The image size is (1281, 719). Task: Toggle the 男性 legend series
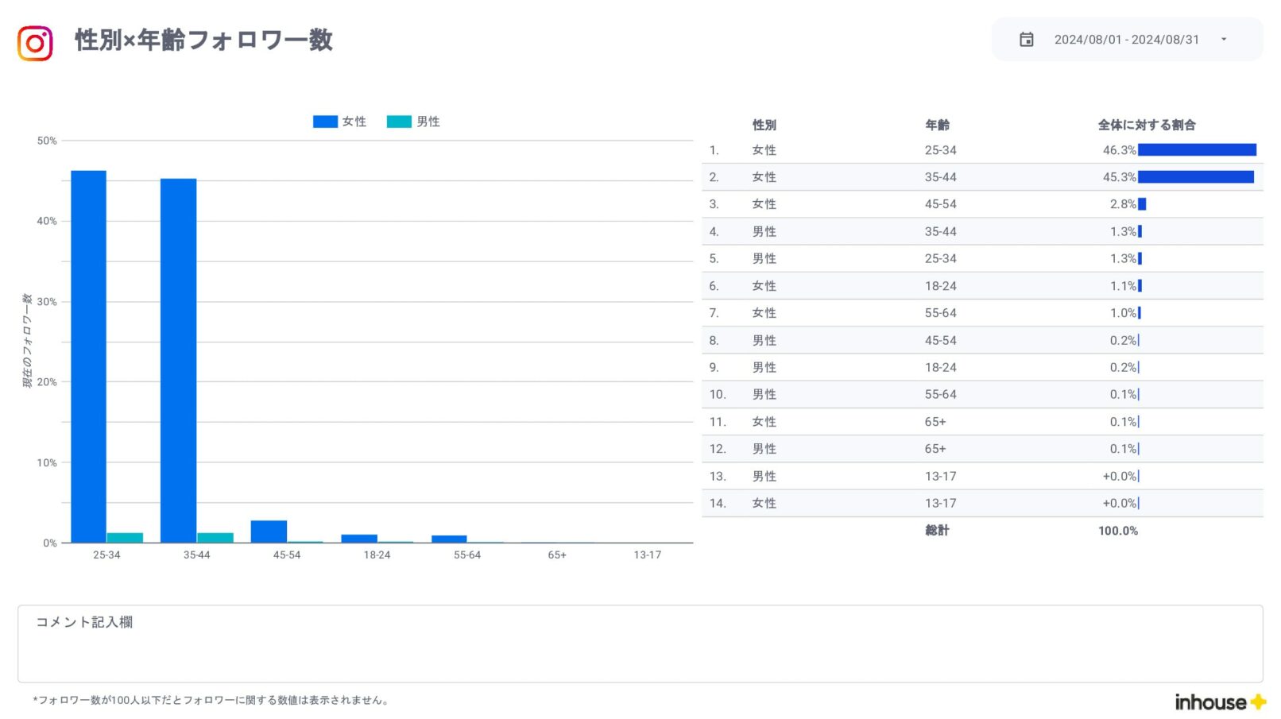(x=414, y=122)
